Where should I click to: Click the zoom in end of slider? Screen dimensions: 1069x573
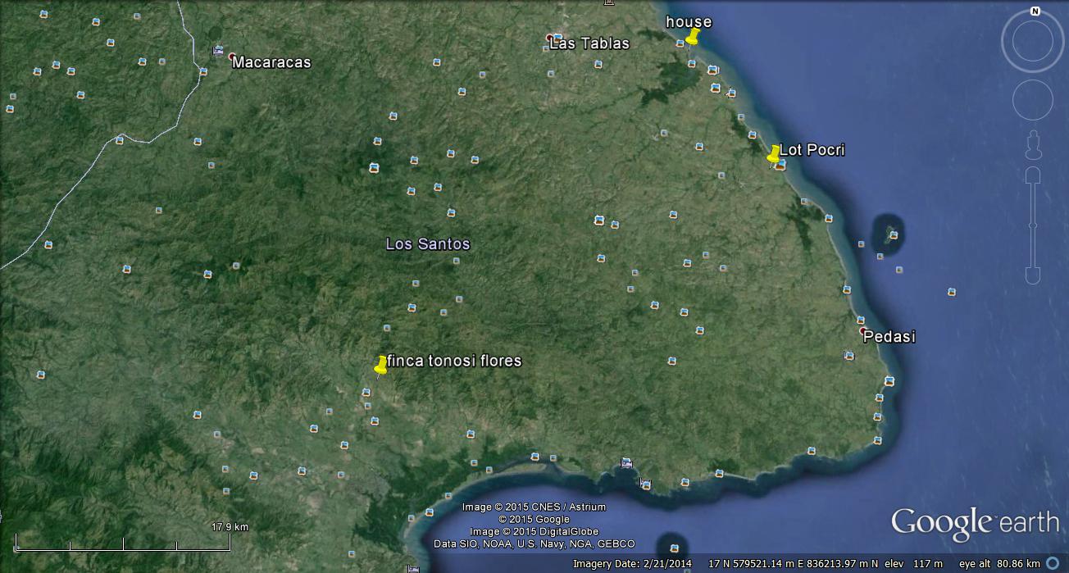pos(1032,176)
